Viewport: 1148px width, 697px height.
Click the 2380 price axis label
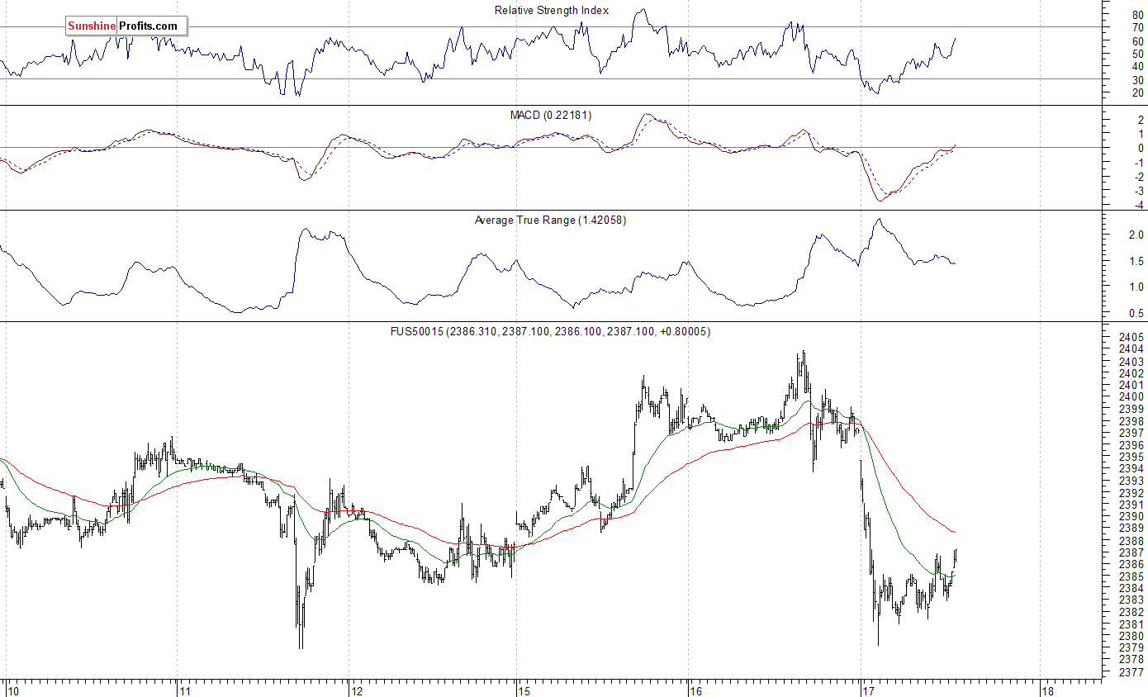(x=1131, y=637)
